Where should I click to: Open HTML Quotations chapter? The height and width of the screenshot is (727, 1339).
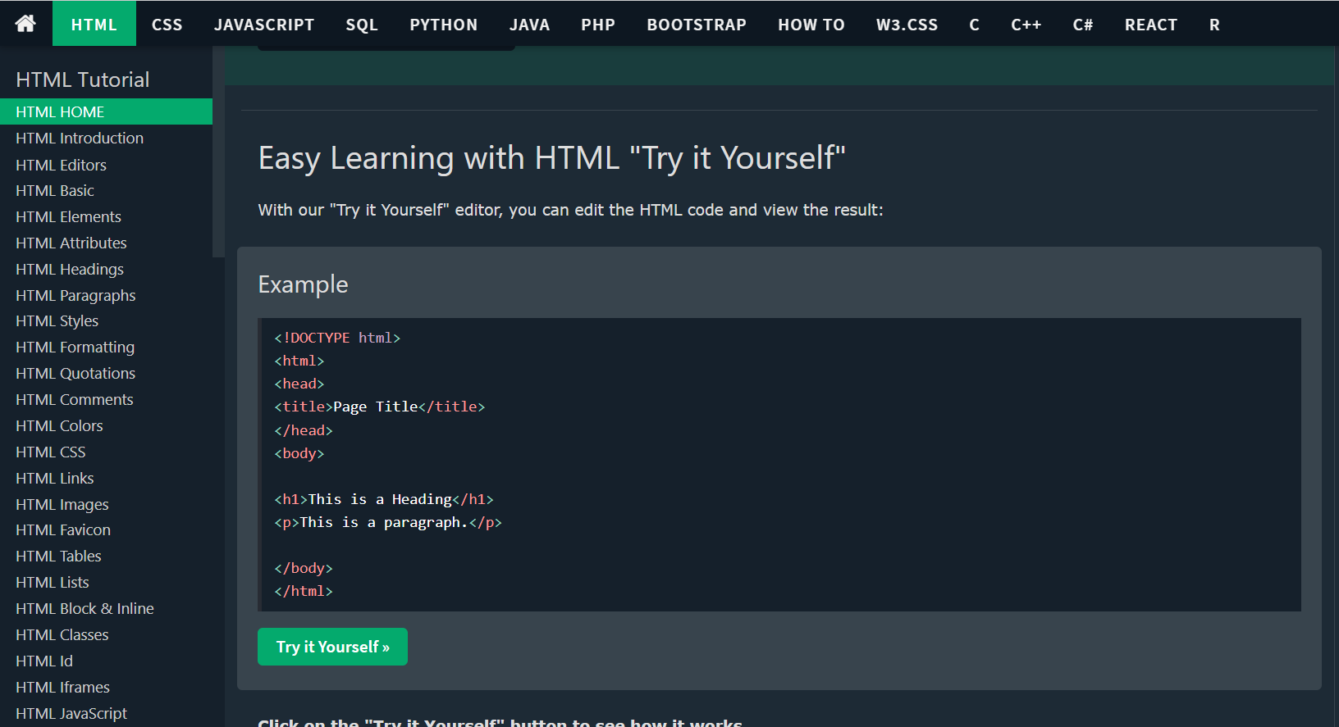106,373
